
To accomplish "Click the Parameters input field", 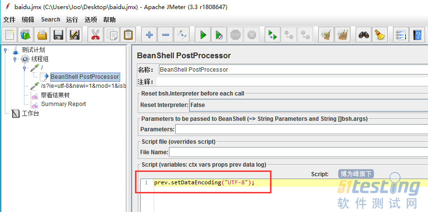I will coord(301,129).
